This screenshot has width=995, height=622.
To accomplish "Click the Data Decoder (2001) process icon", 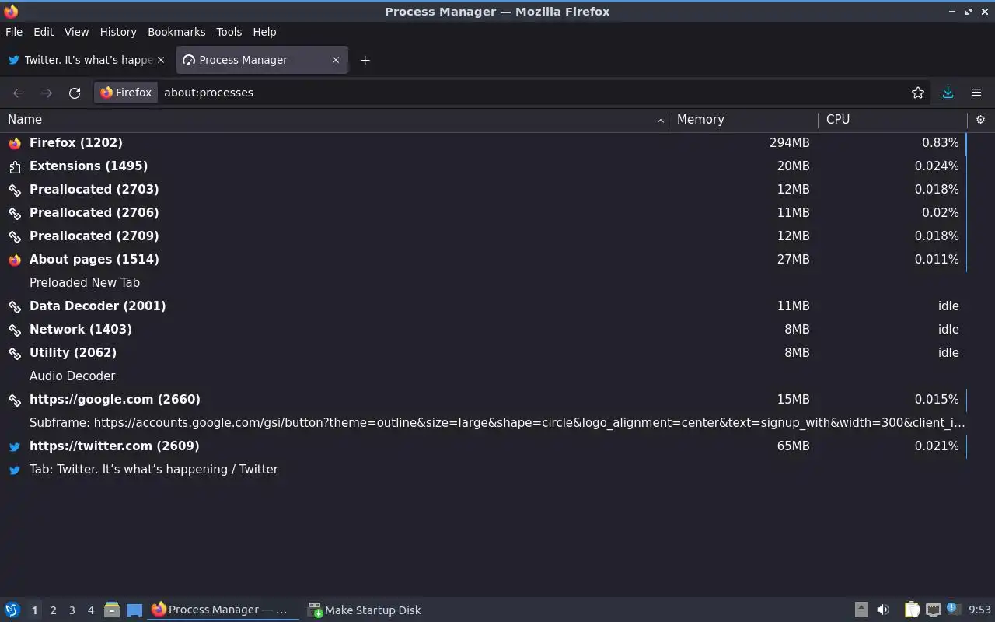I will click(x=15, y=306).
